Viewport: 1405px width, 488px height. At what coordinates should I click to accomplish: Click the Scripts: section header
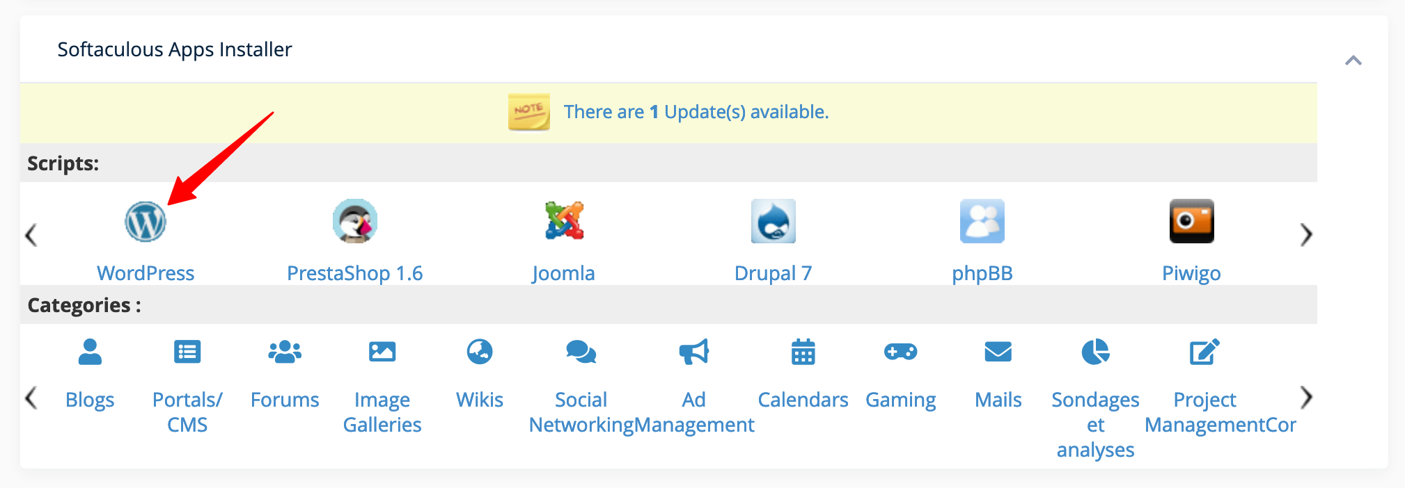pos(63,163)
